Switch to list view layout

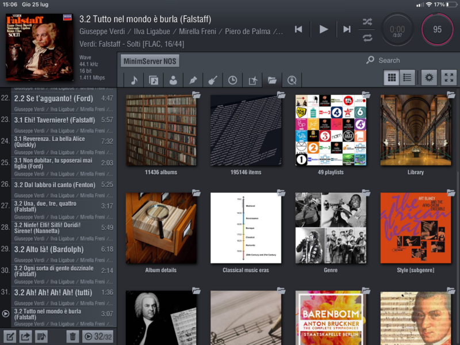click(407, 78)
